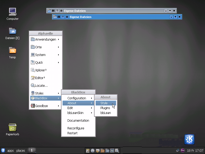The image size is (205, 154).
Task: Open the home folder icon on the taskbar
Action: click(x=107, y=151)
